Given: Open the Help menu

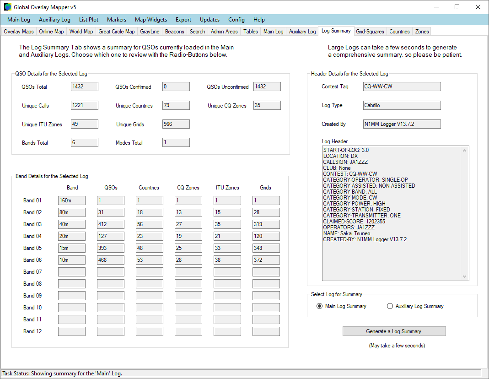Looking at the screenshot, I should (259, 20).
